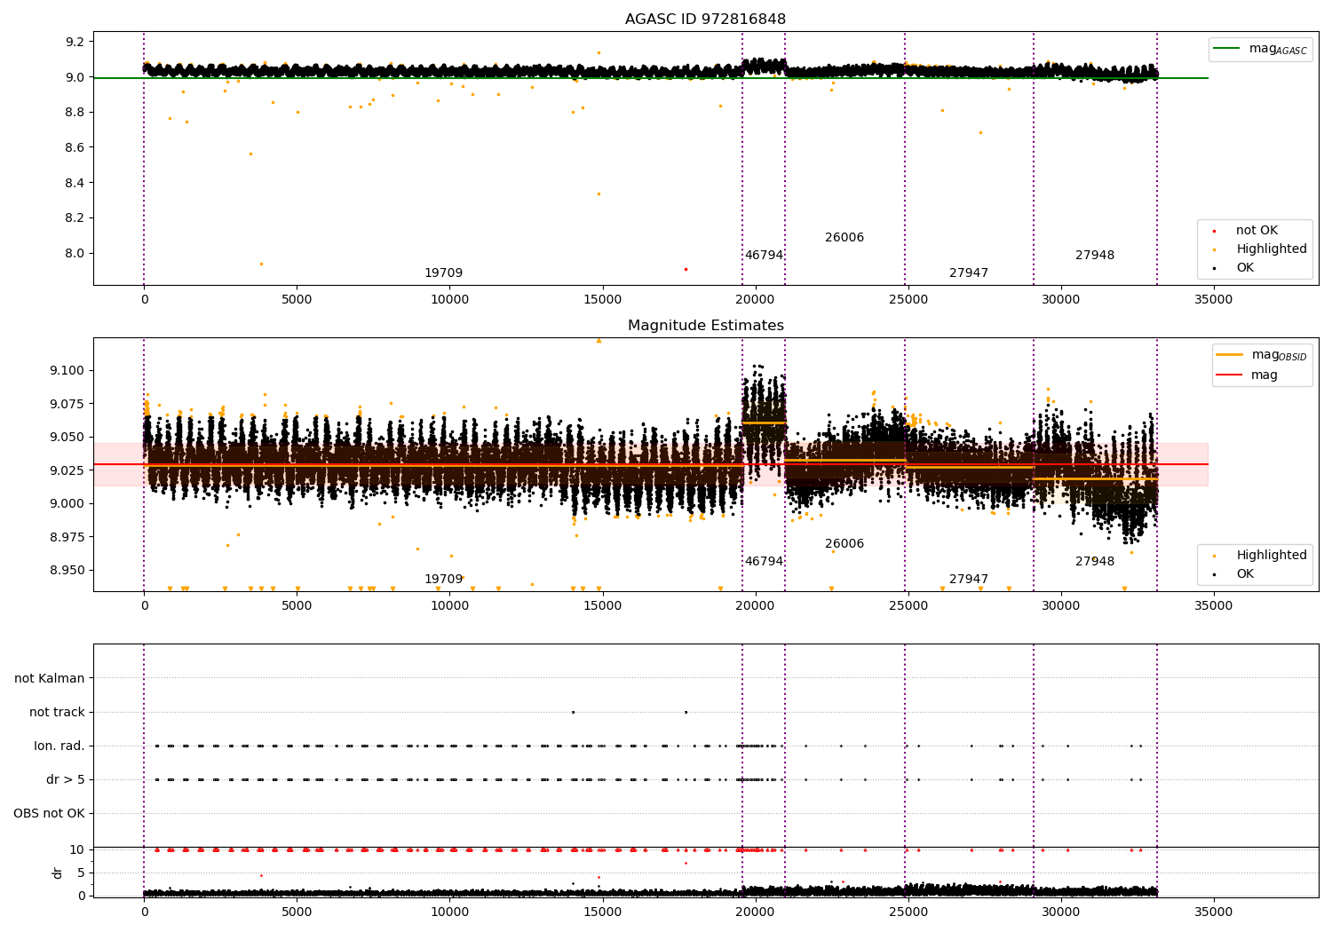Image resolution: width=1332 pixels, height=932 pixels.
Task: Click the 35000 x-axis tick of bottom plot
Action: [x=1214, y=912]
